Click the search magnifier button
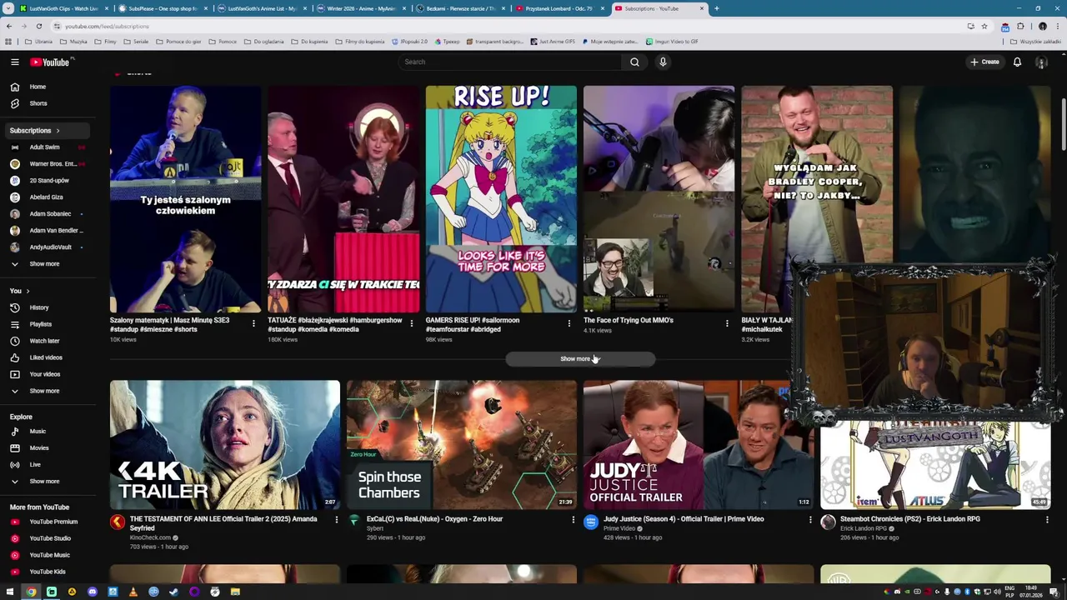 tap(634, 62)
